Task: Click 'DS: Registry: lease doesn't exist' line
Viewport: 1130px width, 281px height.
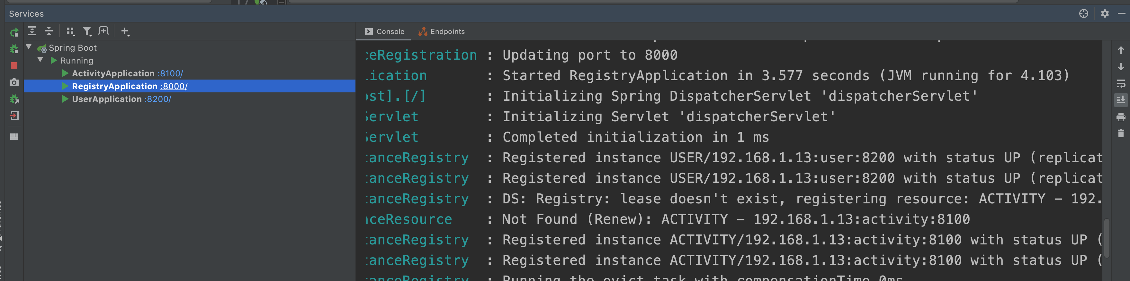Action: pos(802,199)
